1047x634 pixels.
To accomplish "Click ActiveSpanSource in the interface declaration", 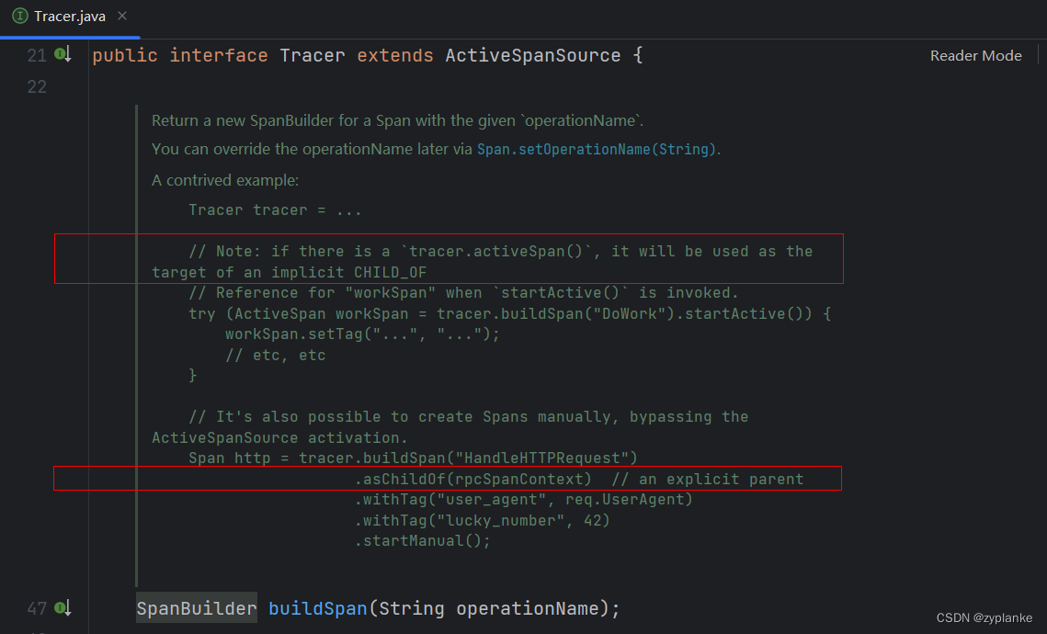I will [533, 55].
